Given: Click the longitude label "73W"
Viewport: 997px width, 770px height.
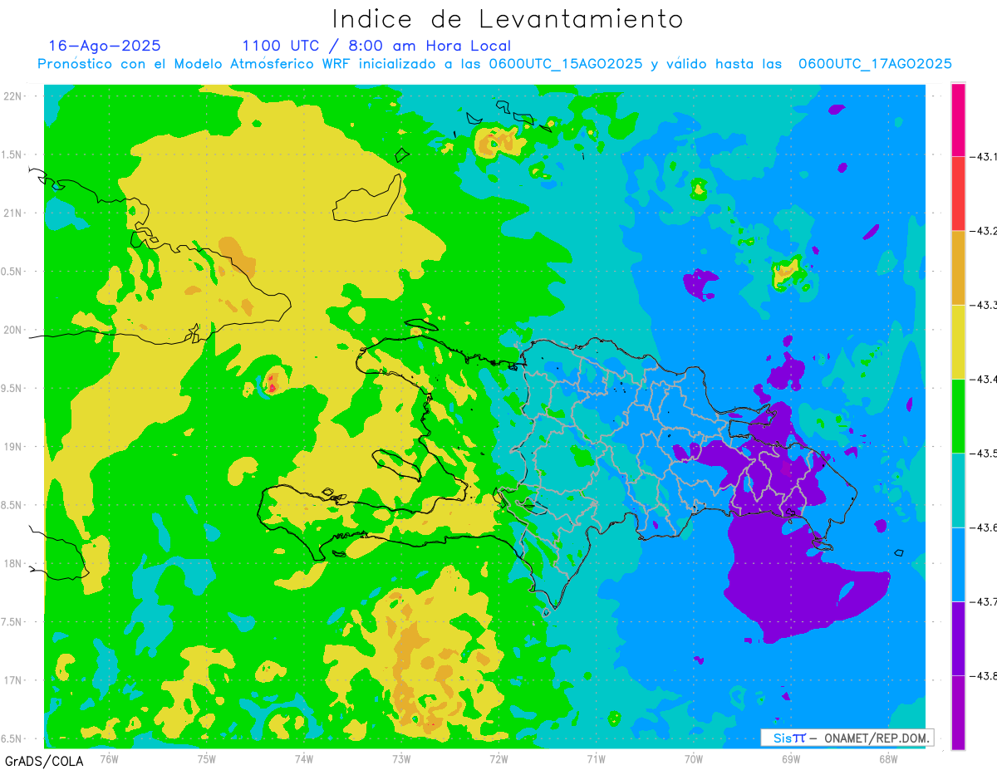Looking at the screenshot, I should [x=401, y=758].
